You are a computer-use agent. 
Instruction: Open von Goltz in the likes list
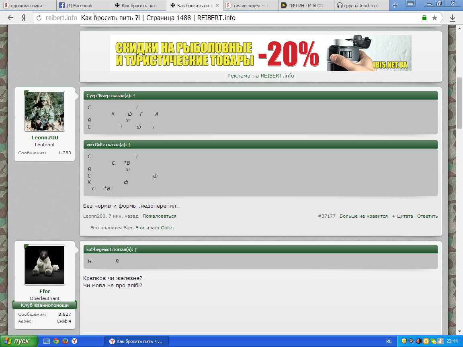[162, 228]
